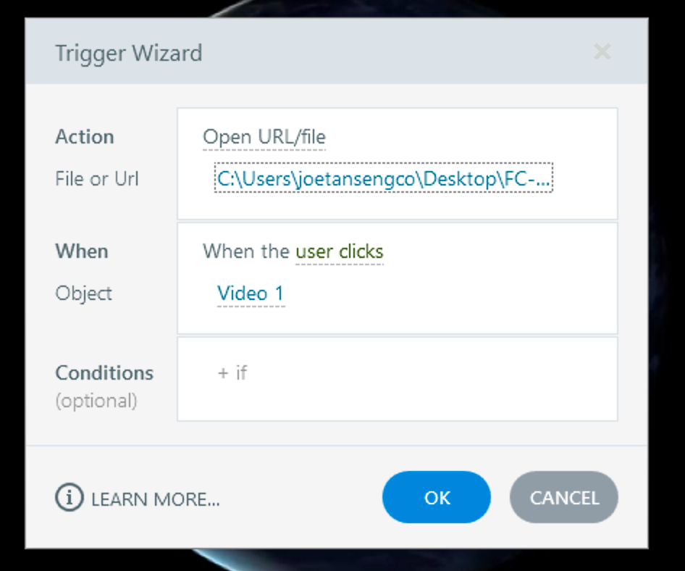Click the 'File or Url' label
The image size is (685, 571).
[96, 179]
